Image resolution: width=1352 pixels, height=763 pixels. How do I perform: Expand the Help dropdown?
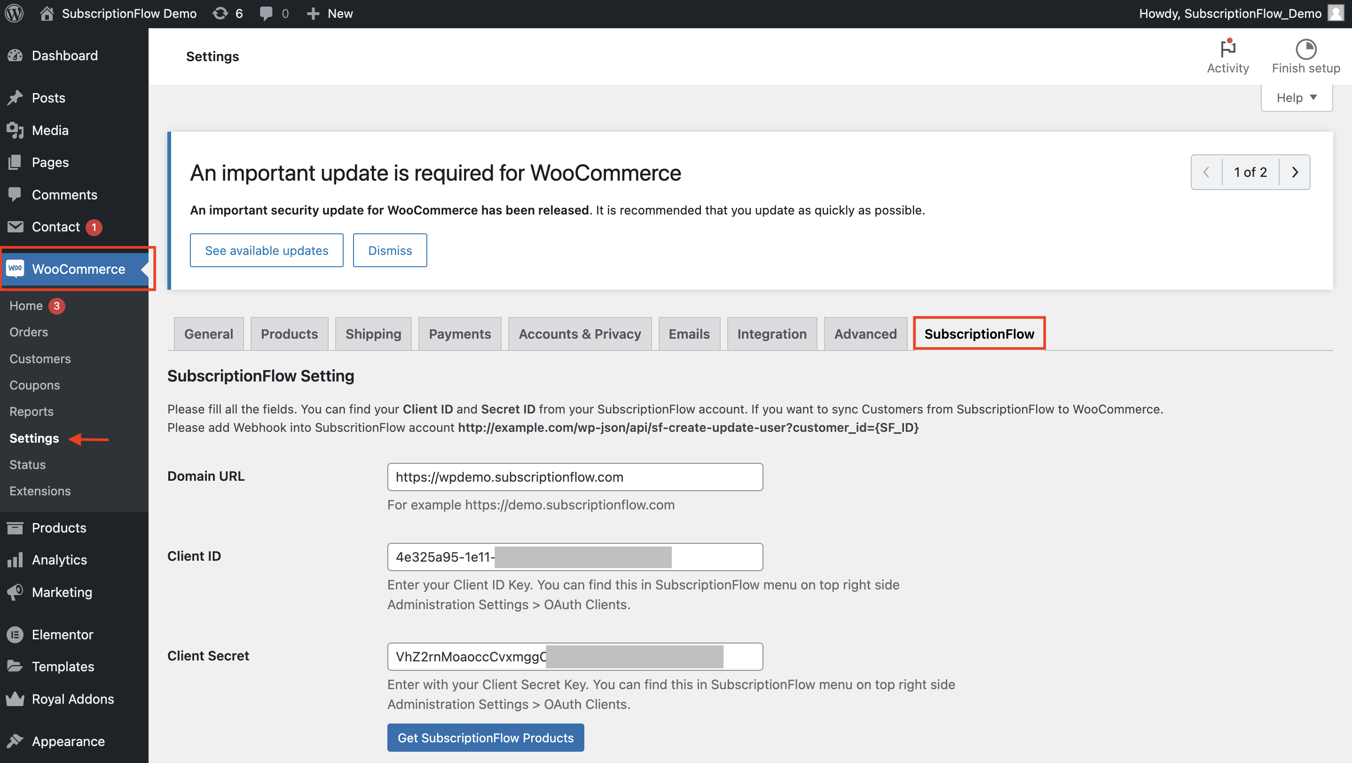(x=1297, y=98)
